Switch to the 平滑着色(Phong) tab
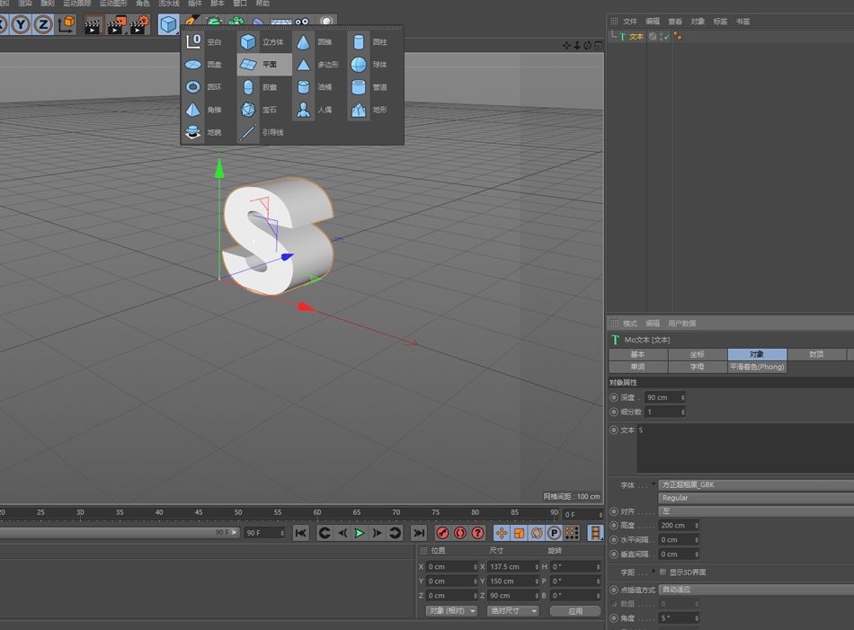The height and width of the screenshot is (630, 854). (757, 367)
